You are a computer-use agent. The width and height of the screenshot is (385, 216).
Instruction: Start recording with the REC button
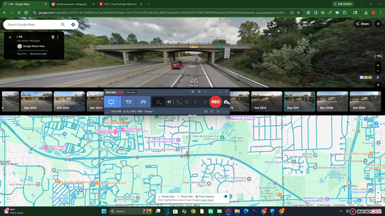tap(215, 102)
